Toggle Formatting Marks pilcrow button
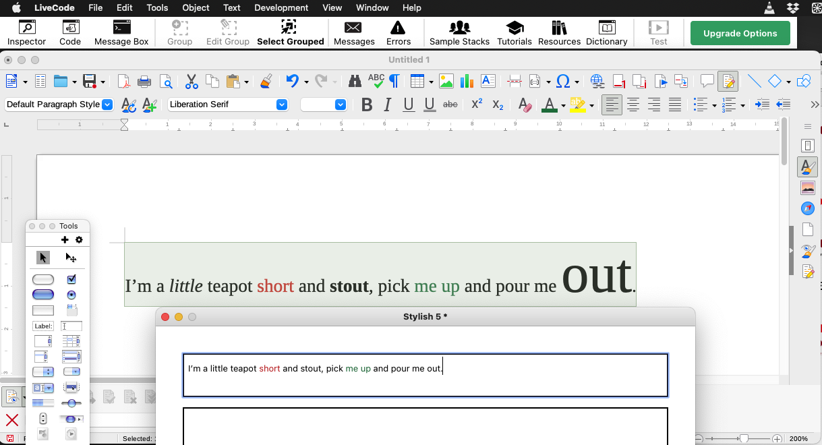Image resolution: width=822 pixels, height=445 pixels. pos(394,82)
